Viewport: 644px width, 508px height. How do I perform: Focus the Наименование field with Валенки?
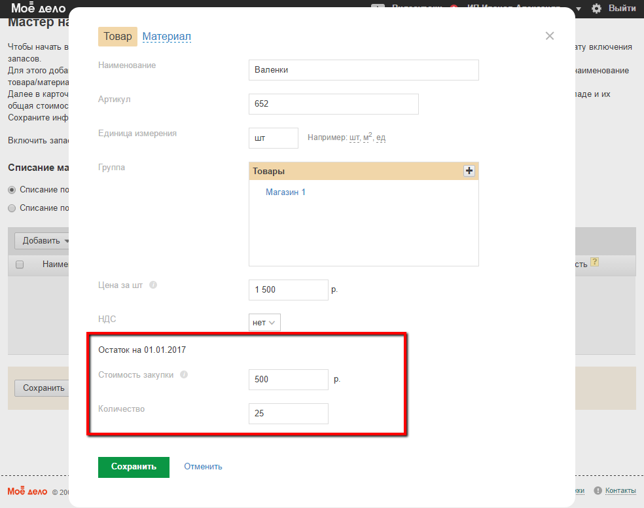coord(363,70)
